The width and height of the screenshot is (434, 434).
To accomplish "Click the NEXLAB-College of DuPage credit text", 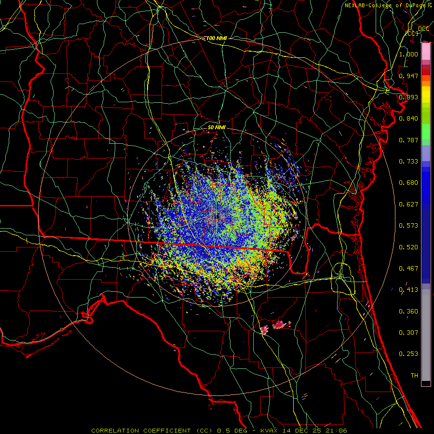I will 388,5.
